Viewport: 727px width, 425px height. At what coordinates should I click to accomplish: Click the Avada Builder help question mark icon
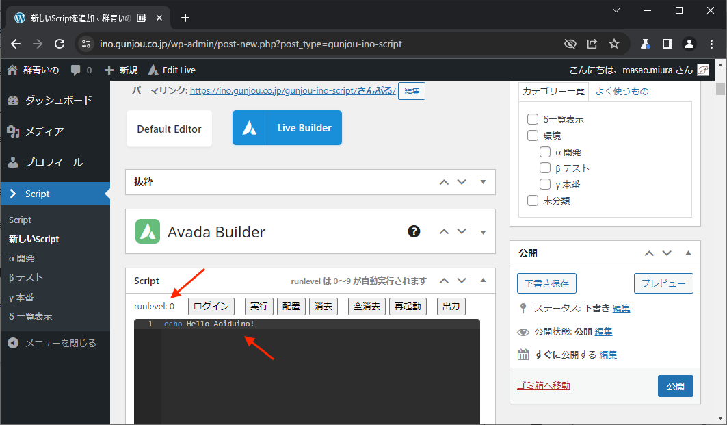414,231
